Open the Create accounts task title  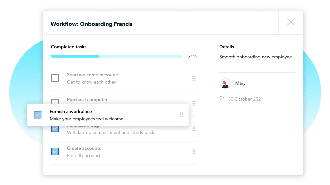[x=84, y=148]
